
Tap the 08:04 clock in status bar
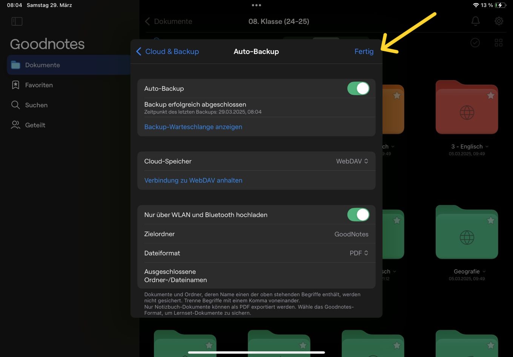point(14,5)
